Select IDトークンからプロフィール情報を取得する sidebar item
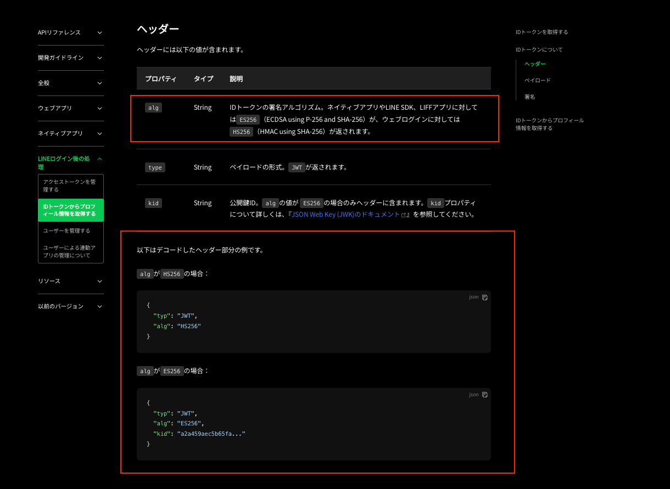670x489 pixels. point(71,210)
